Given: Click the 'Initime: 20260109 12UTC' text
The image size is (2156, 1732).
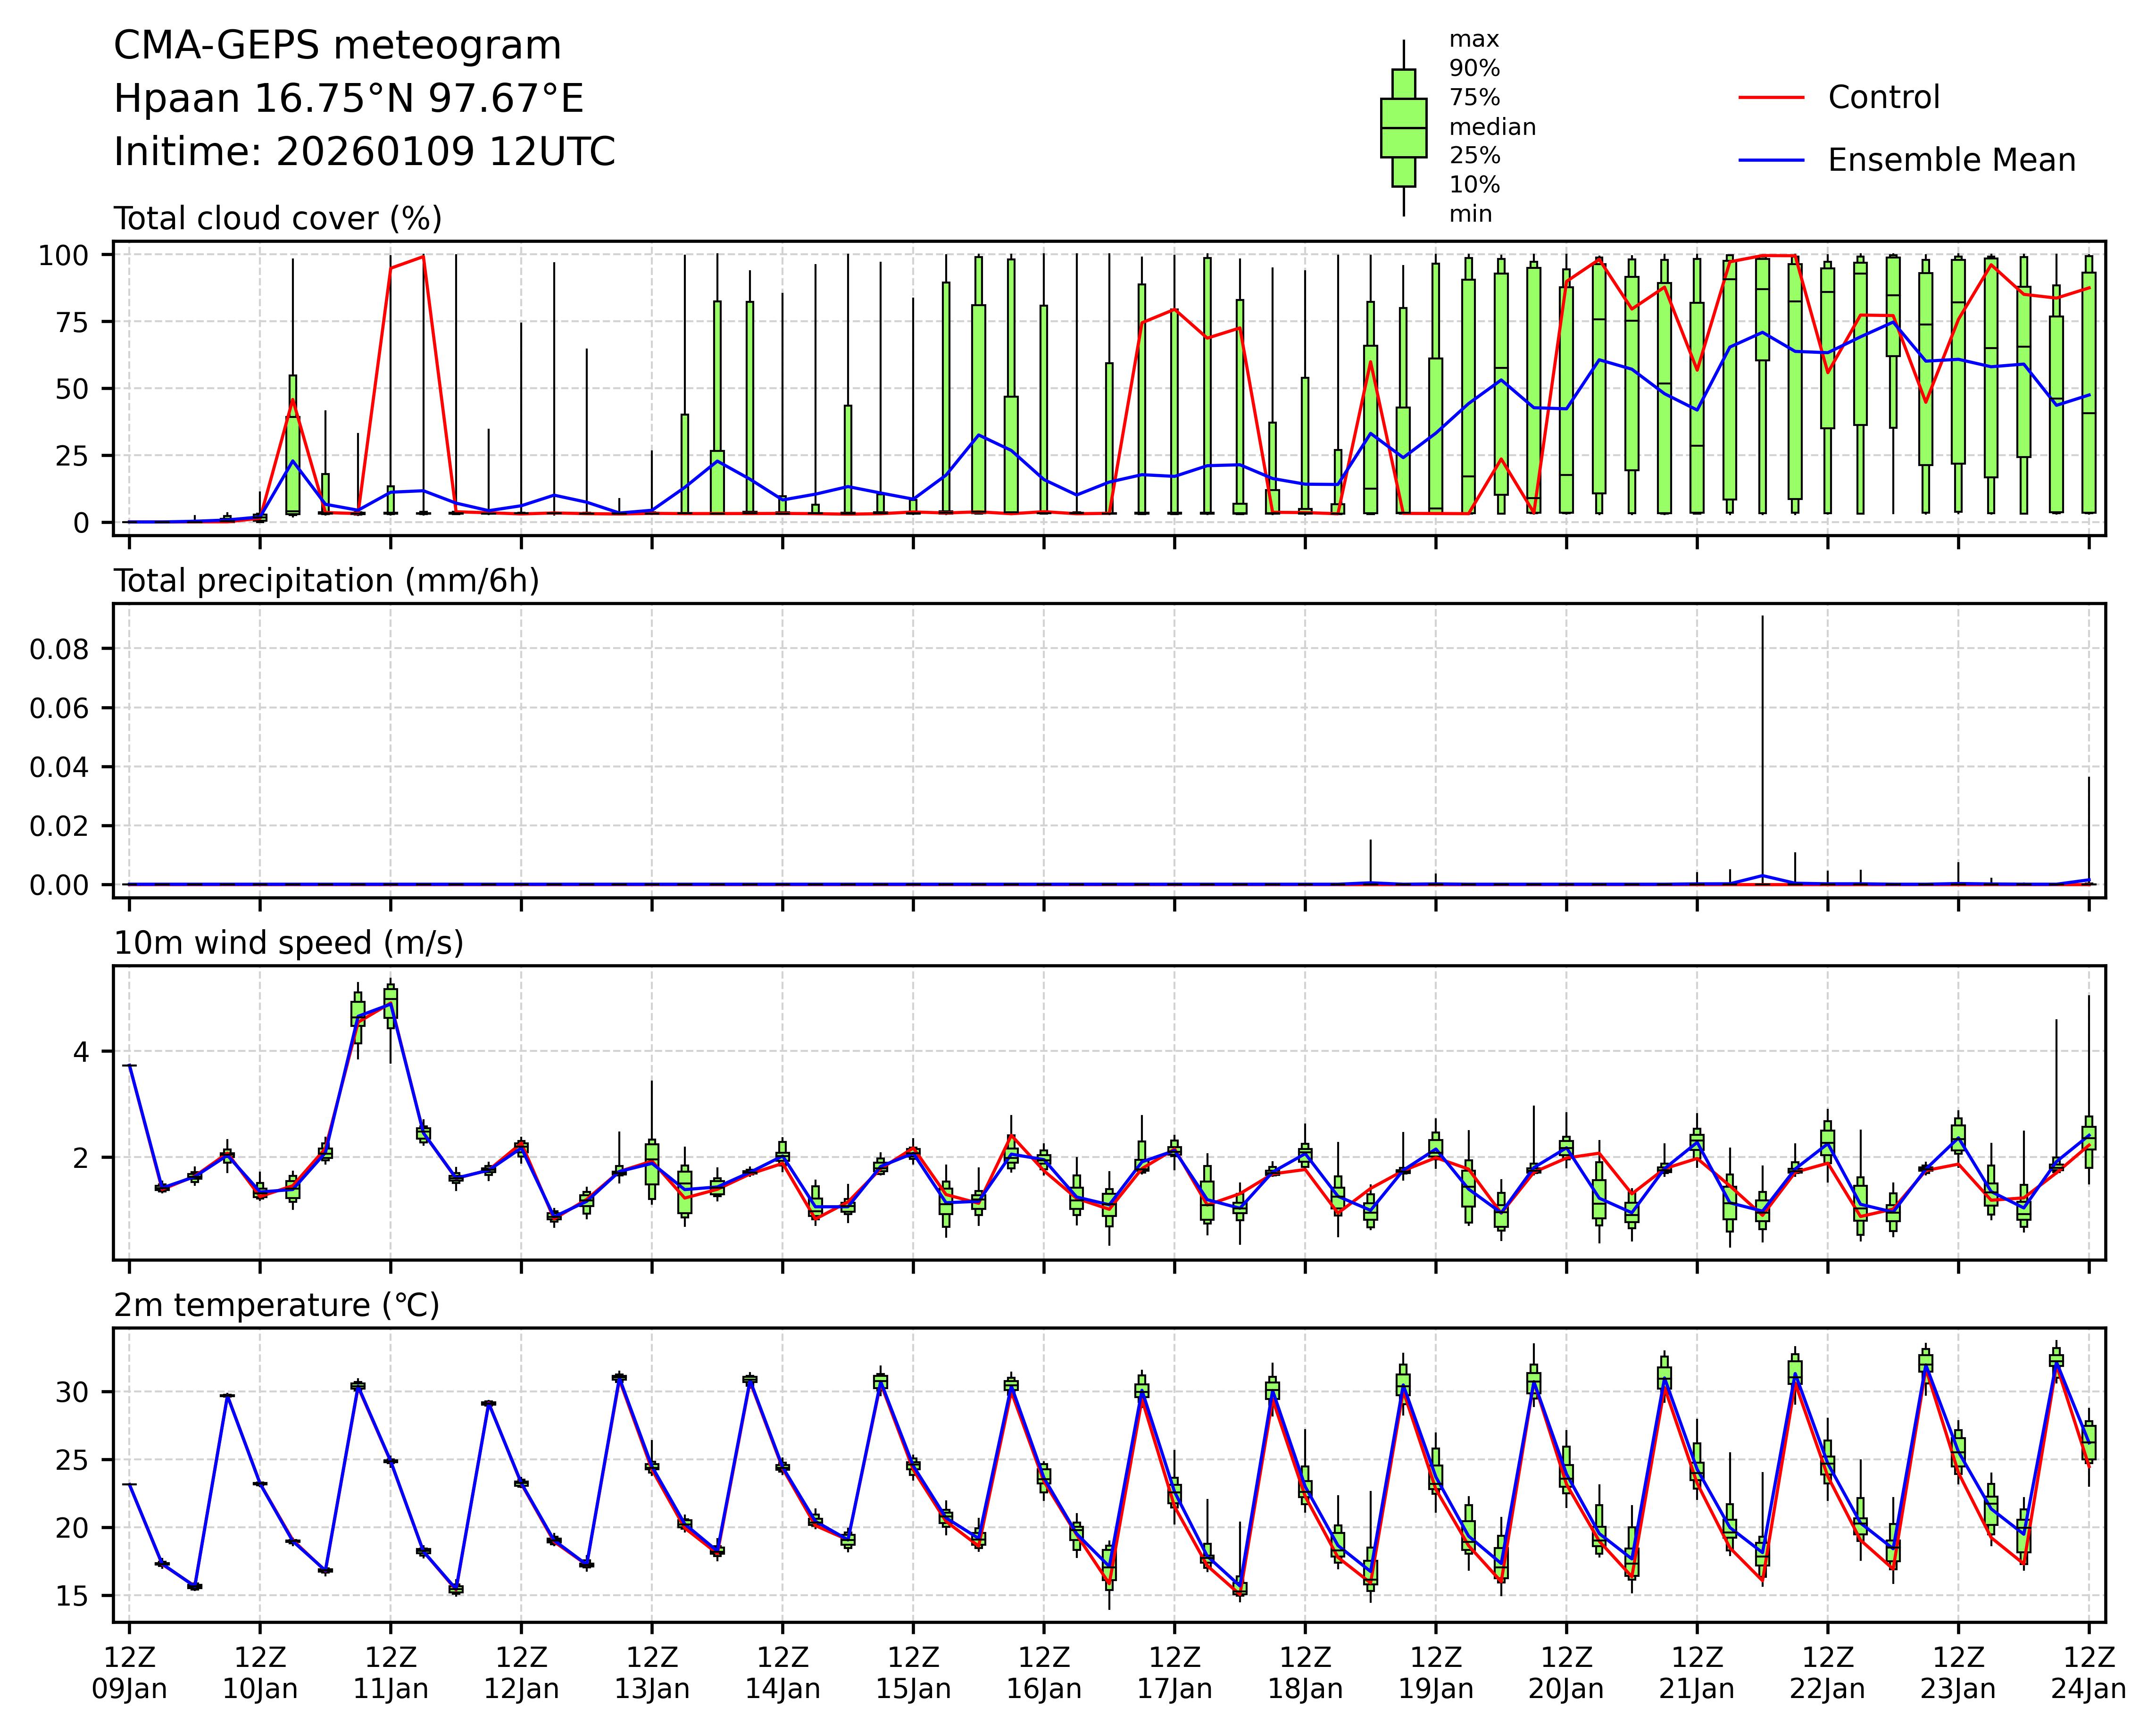Looking at the screenshot, I should tap(364, 152).
